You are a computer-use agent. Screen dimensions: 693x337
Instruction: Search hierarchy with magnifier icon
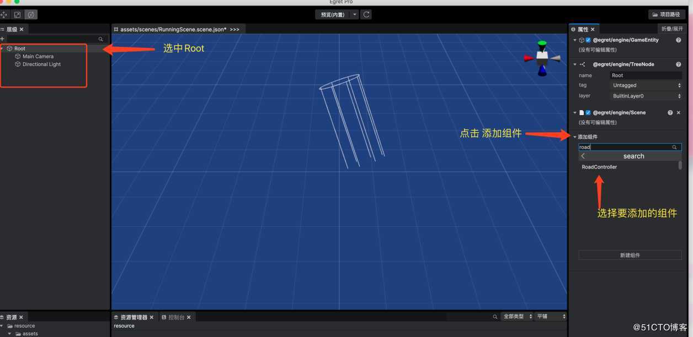(x=100, y=39)
